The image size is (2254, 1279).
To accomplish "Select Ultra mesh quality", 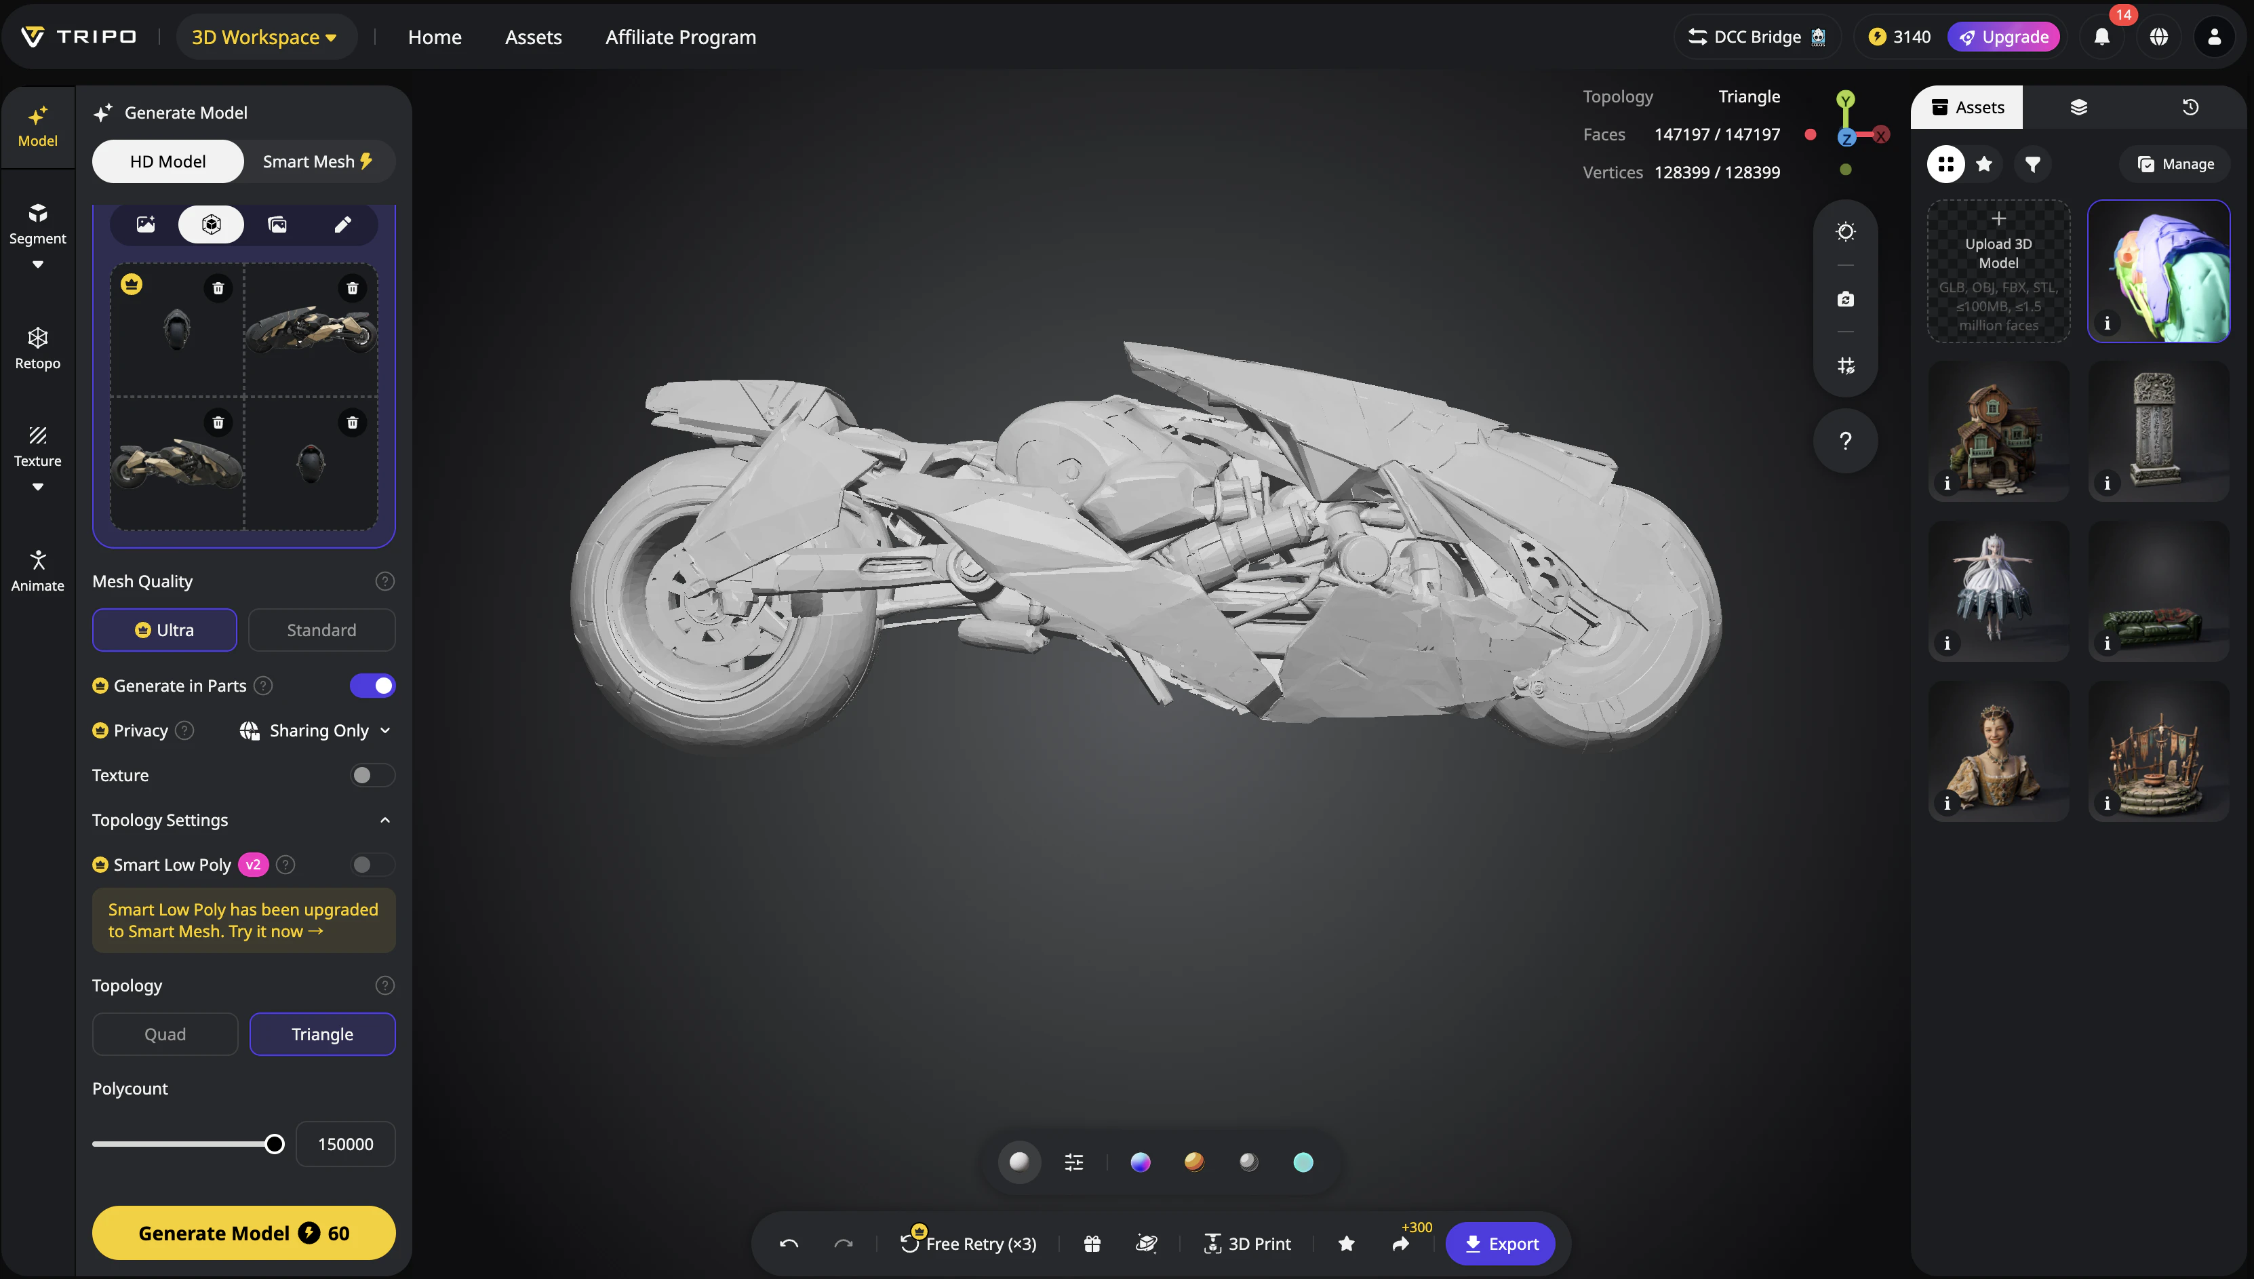I will point(164,630).
